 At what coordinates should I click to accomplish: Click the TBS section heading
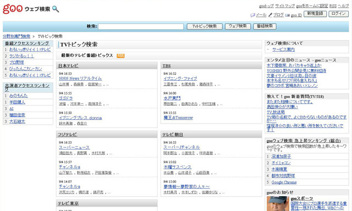coord(167,66)
